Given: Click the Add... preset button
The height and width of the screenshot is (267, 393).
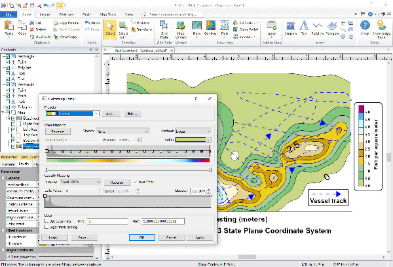Looking at the screenshot, I should pyautogui.click(x=111, y=114).
